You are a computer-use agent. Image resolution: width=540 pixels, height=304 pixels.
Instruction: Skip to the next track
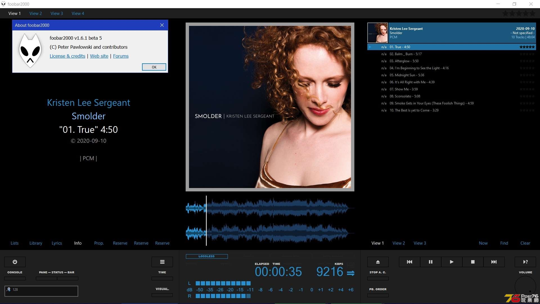tap(494, 262)
